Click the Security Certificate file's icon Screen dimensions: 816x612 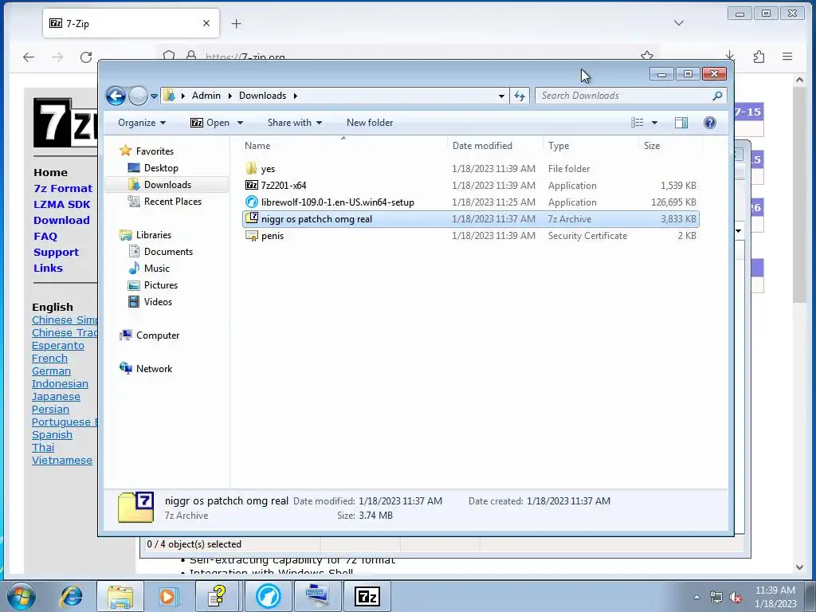(x=251, y=236)
